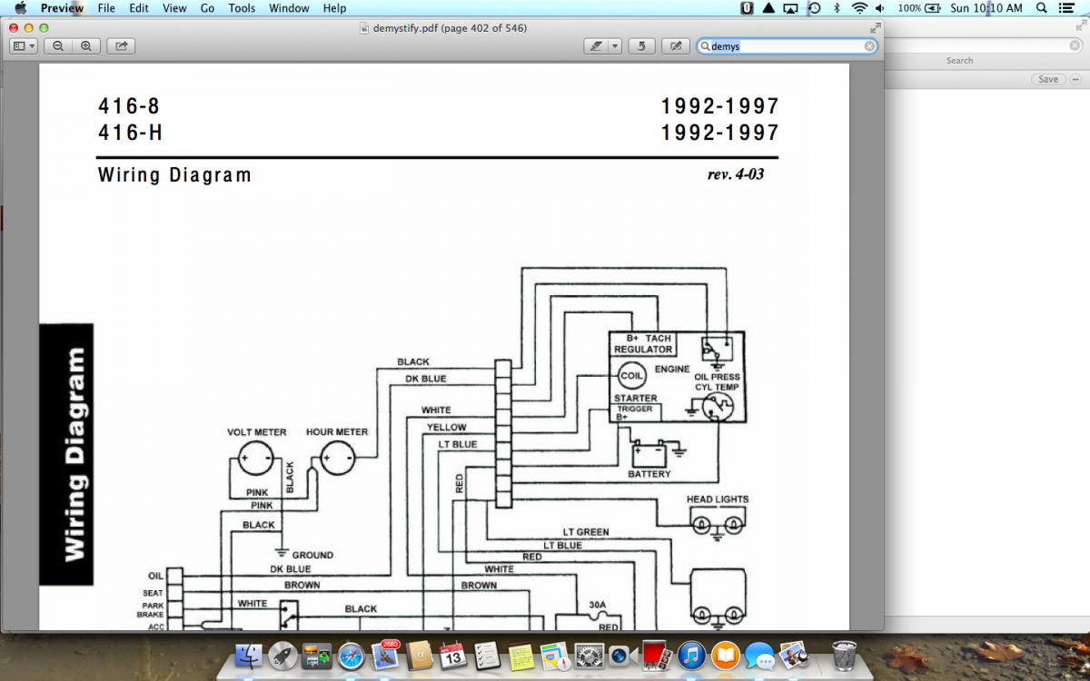Enter full screen for the Preview window
The width and height of the screenshot is (1090, 681).
875,28
